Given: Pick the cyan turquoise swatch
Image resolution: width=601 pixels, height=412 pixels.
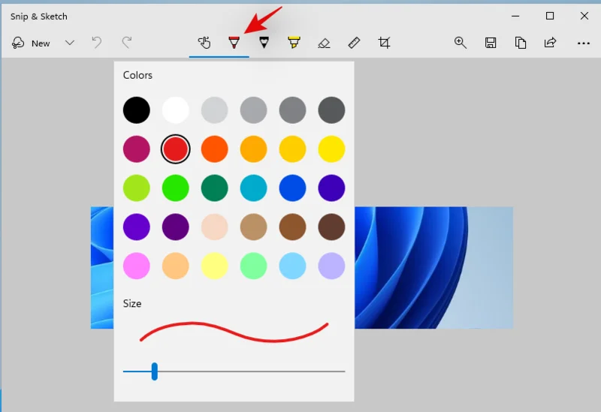Looking at the screenshot, I should coord(253,188).
